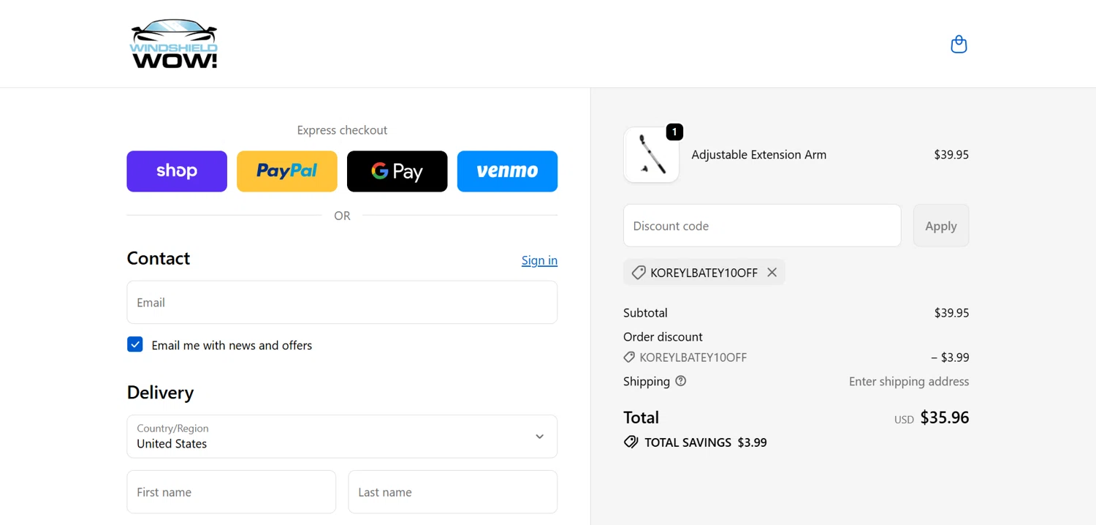The image size is (1096, 525).
Task: Pay with Shop Pay express button
Action: (x=177, y=171)
